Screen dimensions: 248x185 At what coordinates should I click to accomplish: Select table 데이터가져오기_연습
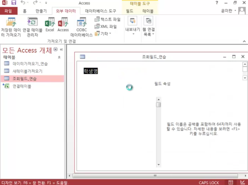(x=32, y=64)
